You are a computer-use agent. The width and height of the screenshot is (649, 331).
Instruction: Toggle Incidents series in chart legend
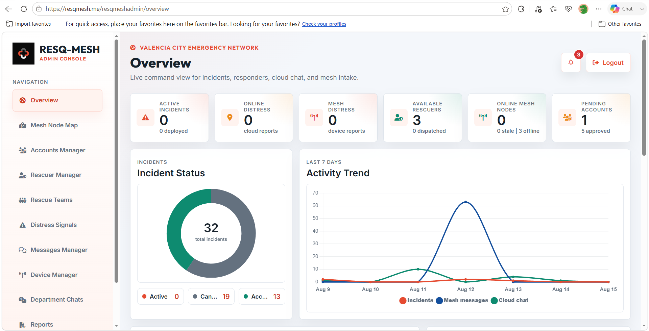click(416, 300)
